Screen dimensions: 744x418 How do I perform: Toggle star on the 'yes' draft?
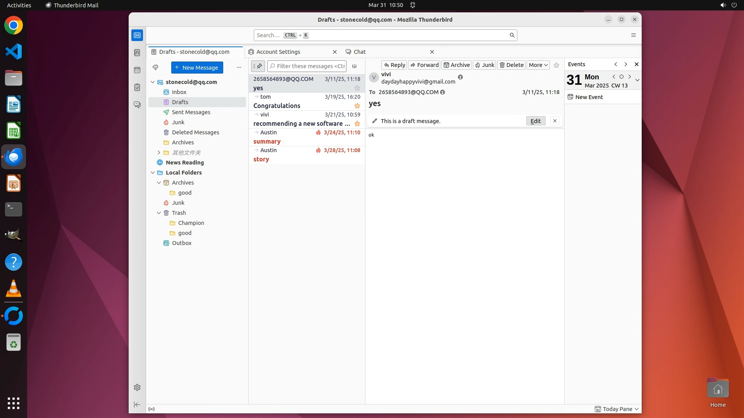click(x=357, y=88)
